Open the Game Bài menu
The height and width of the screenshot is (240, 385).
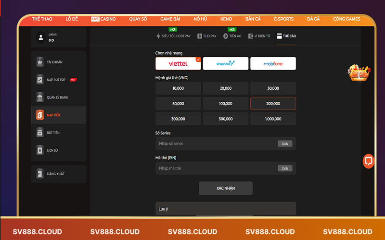[x=170, y=19]
